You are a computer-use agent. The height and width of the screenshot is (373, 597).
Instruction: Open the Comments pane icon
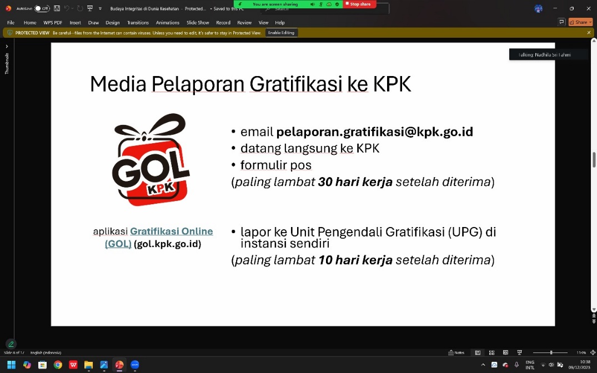pyautogui.click(x=561, y=22)
